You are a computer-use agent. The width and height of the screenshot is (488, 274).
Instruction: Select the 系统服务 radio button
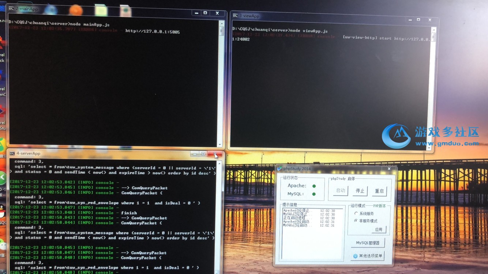356,213
